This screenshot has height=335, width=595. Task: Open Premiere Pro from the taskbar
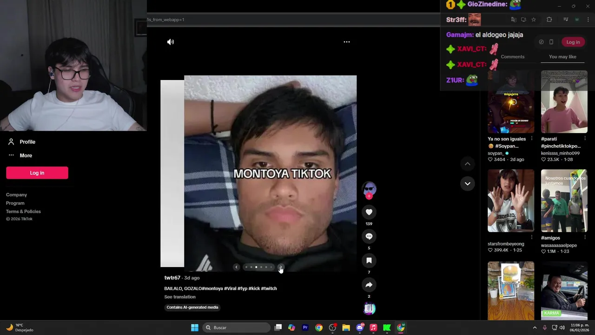(305, 328)
